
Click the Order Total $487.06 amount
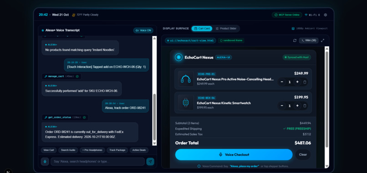point(303,143)
